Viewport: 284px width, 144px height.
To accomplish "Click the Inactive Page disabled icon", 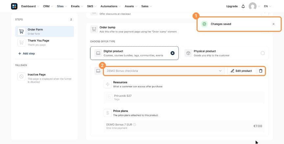I will coord(21,76).
